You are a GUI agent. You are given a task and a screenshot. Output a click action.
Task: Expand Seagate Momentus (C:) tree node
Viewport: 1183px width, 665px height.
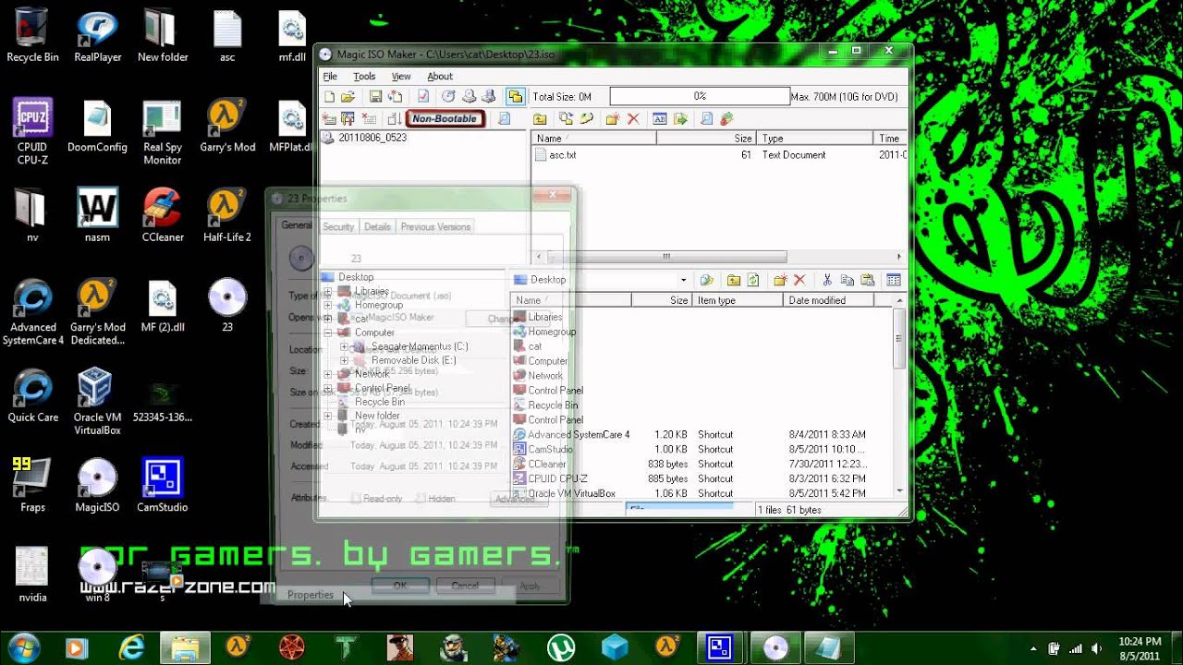(x=344, y=346)
